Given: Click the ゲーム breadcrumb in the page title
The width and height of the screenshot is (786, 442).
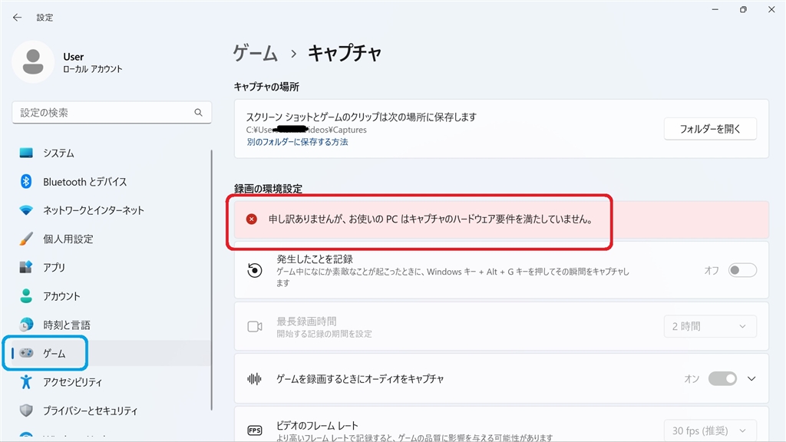Looking at the screenshot, I should click(x=255, y=53).
